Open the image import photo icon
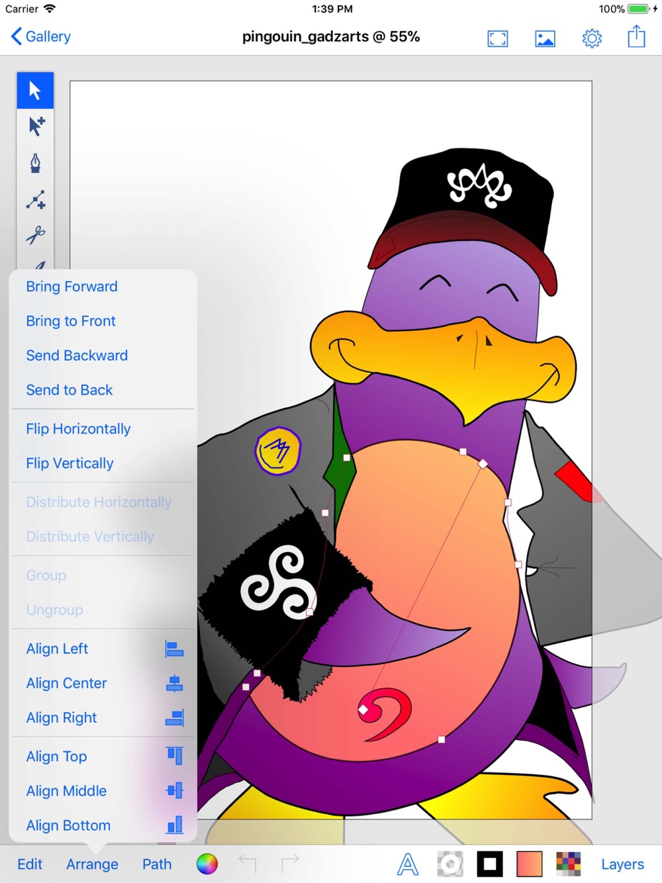The width and height of the screenshot is (662, 883). click(545, 39)
